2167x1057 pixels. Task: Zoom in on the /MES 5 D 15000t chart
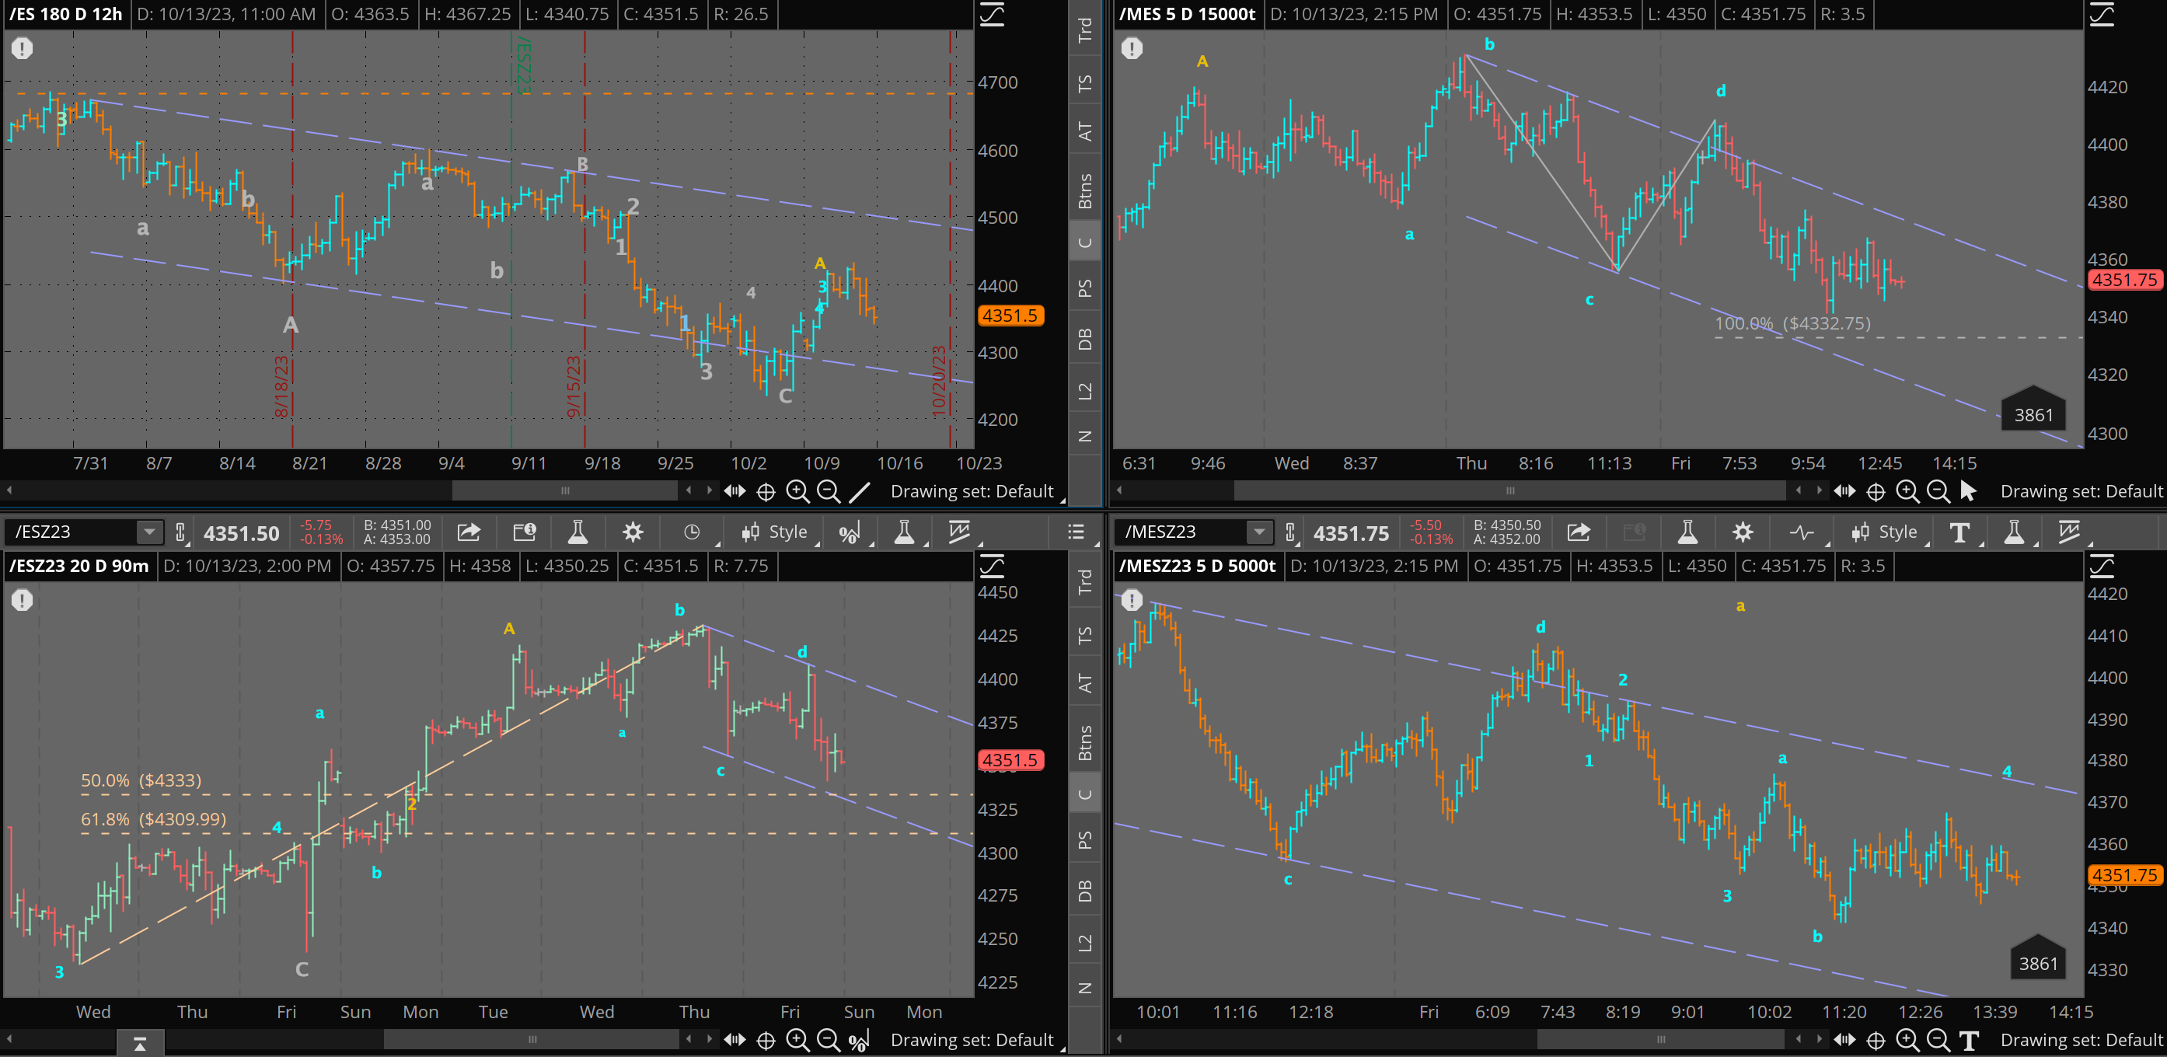(x=1907, y=492)
